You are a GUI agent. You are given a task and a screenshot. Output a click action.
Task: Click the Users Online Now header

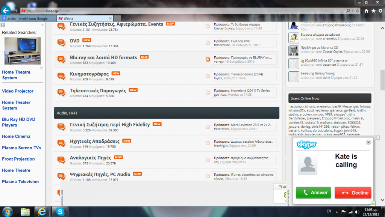(330, 98)
